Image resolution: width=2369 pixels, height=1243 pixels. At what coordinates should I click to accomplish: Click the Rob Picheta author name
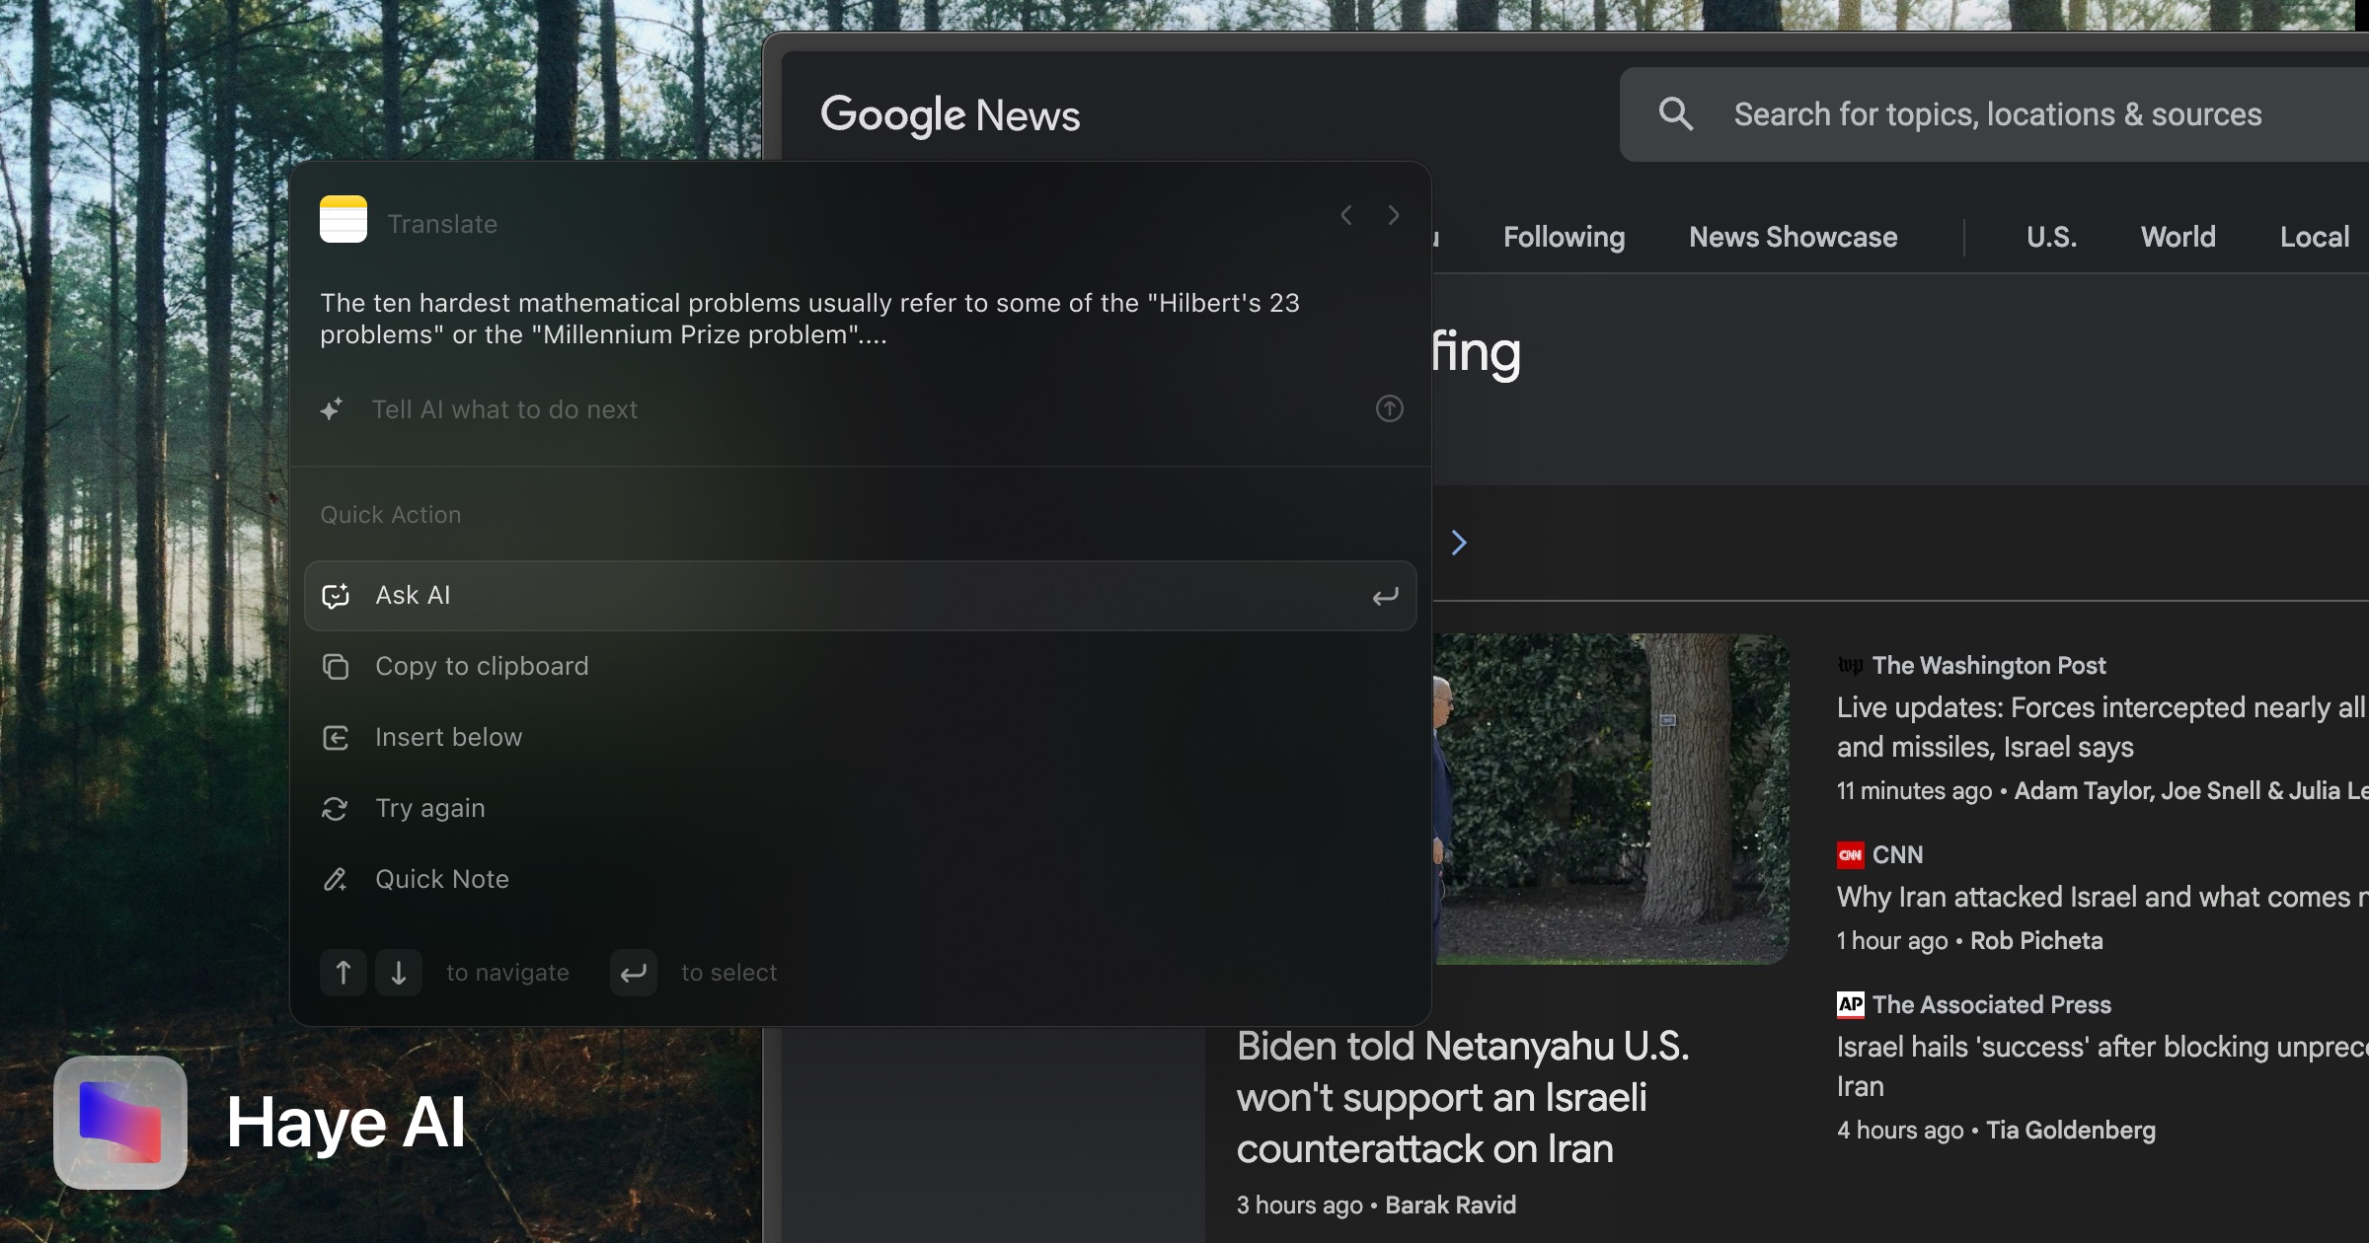pyautogui.click(x=2036, y=940)
